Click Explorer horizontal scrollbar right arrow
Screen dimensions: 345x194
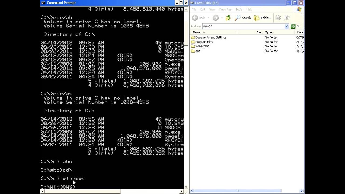coord(302,191)
